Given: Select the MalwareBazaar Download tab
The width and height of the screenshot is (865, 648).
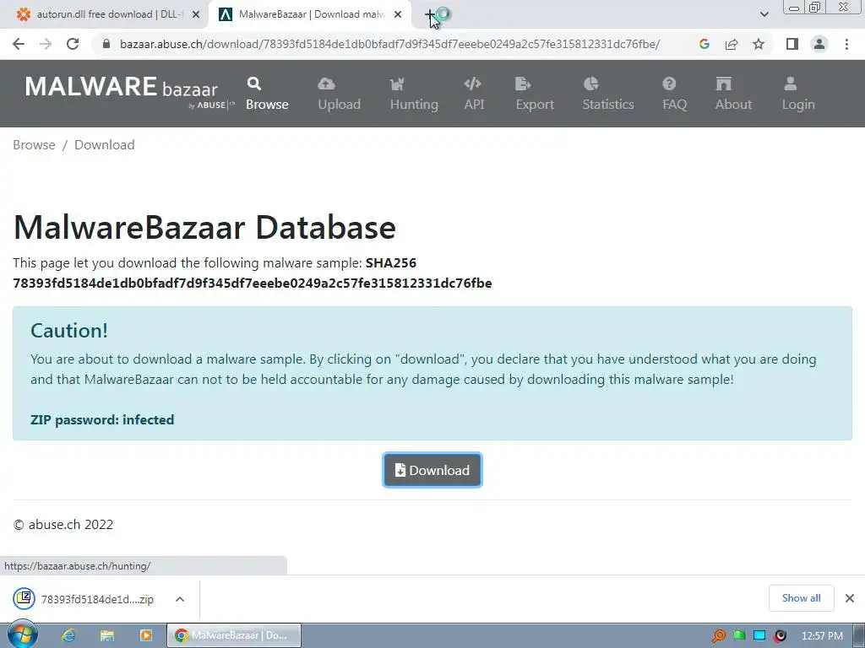Looking at the screenshot, I should pos(309,14).
